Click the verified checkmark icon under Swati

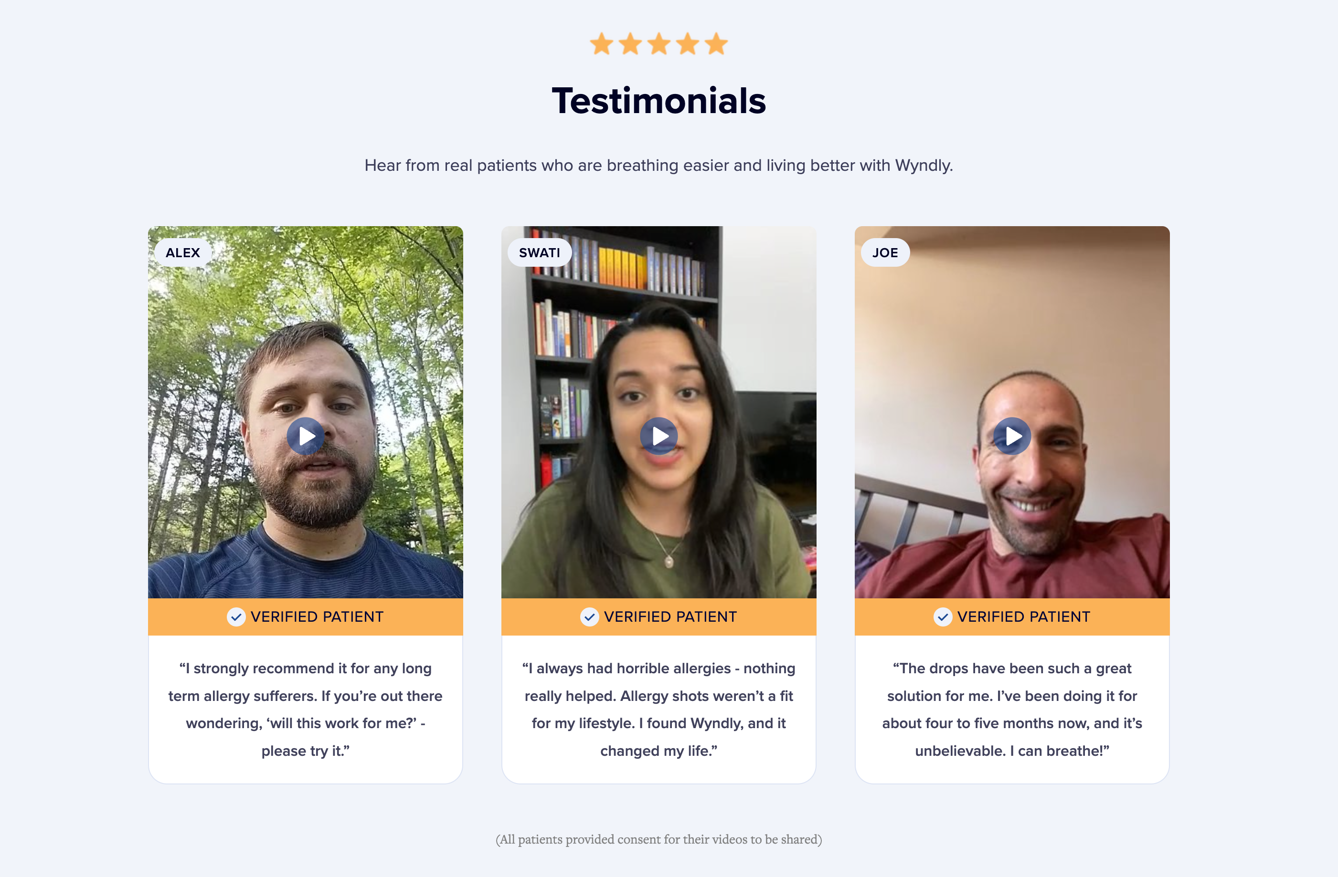pos(589,617)
